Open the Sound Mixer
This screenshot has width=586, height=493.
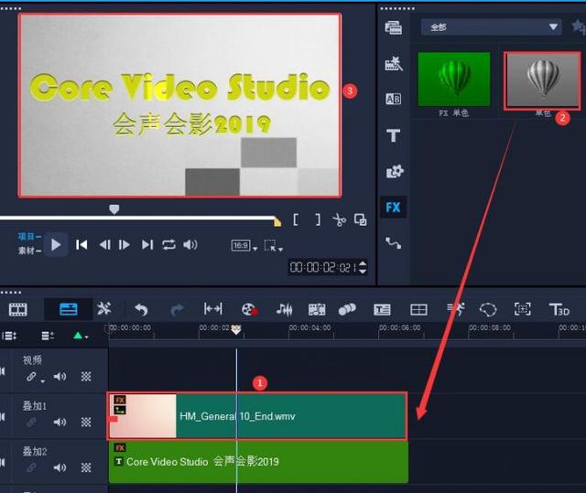[x=284, y=309]
